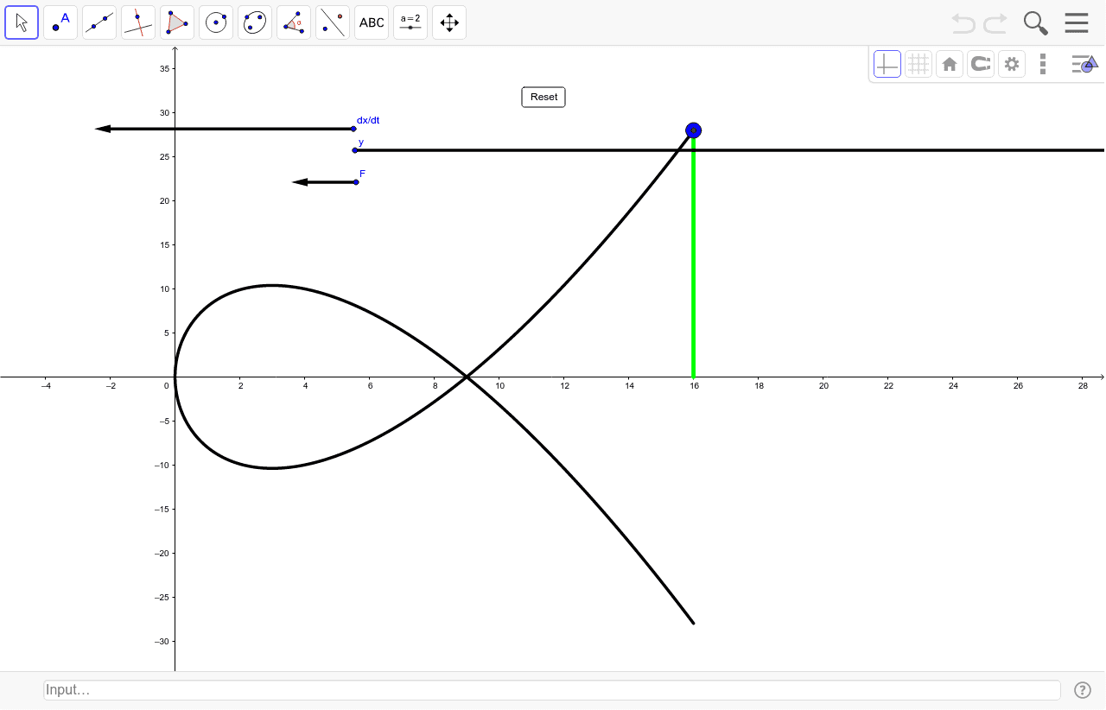Image resolution: width=1106 pixels, height=710 pixels.
Task: Click the help question mark
Action: point(1083,690)
